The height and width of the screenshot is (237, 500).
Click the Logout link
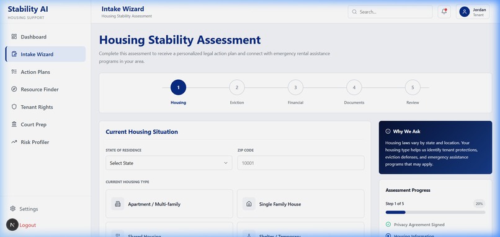coord(28,225)
